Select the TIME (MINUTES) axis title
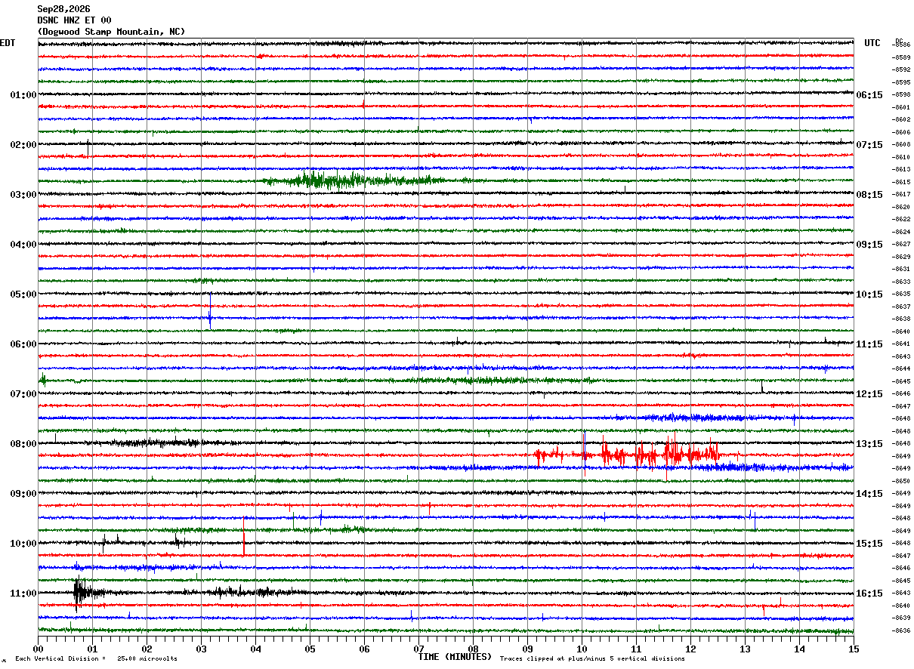Viewport: 914px width, 669px height. coord(455,657)
